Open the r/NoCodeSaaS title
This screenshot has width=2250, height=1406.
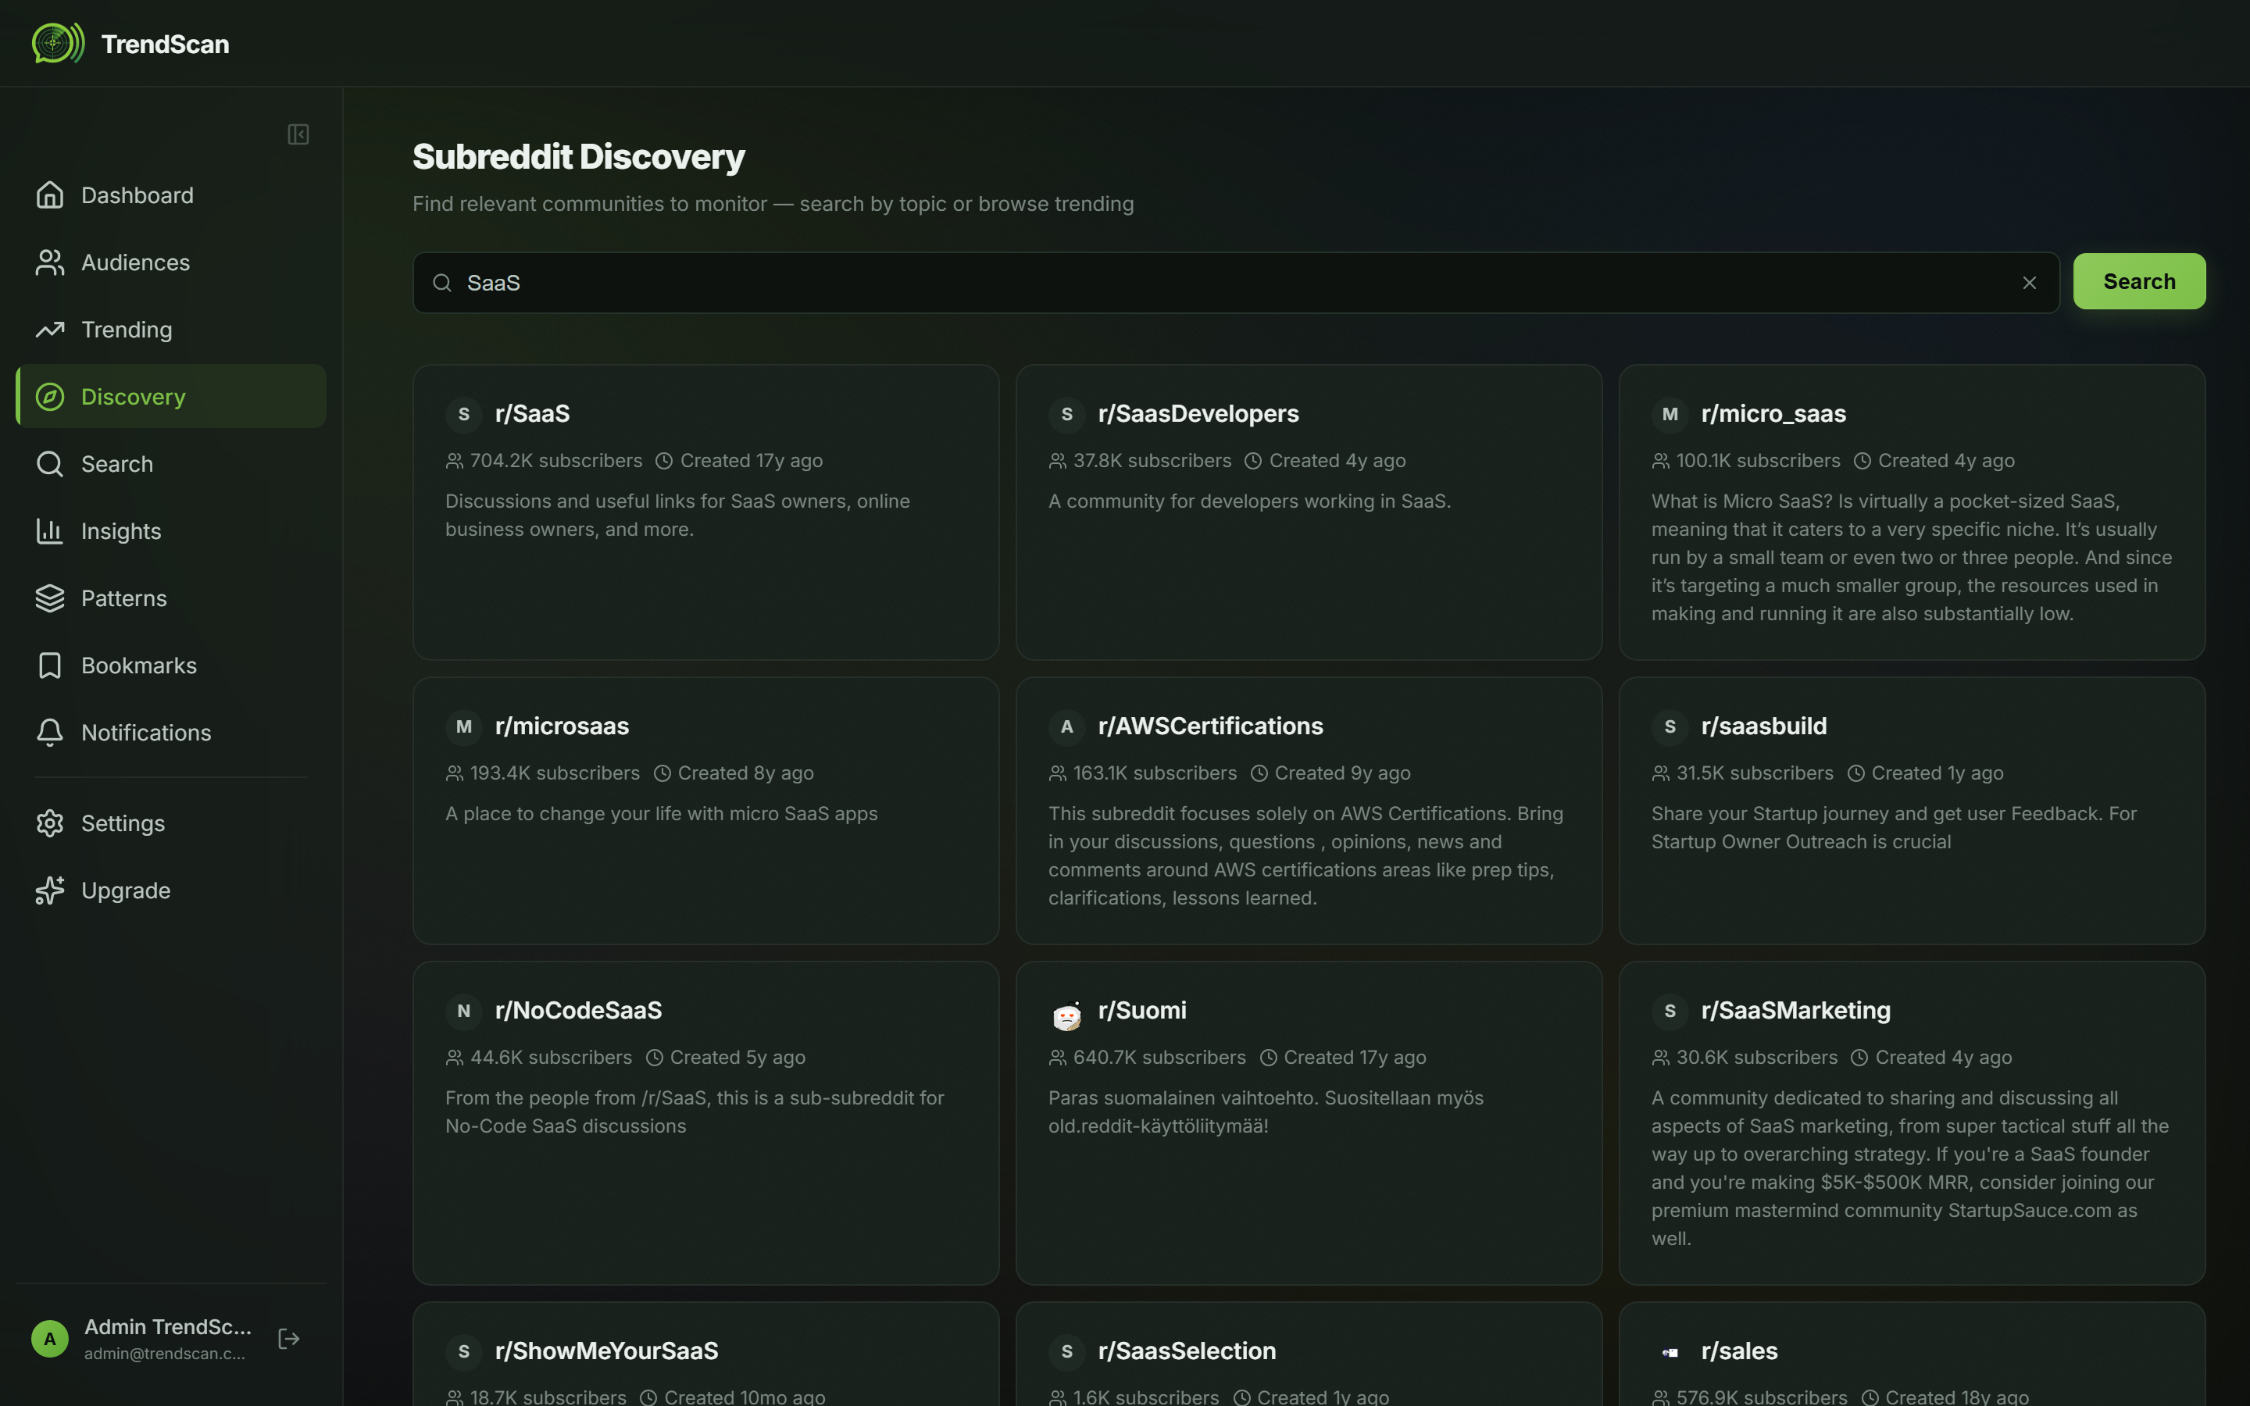coord(578,1011)
